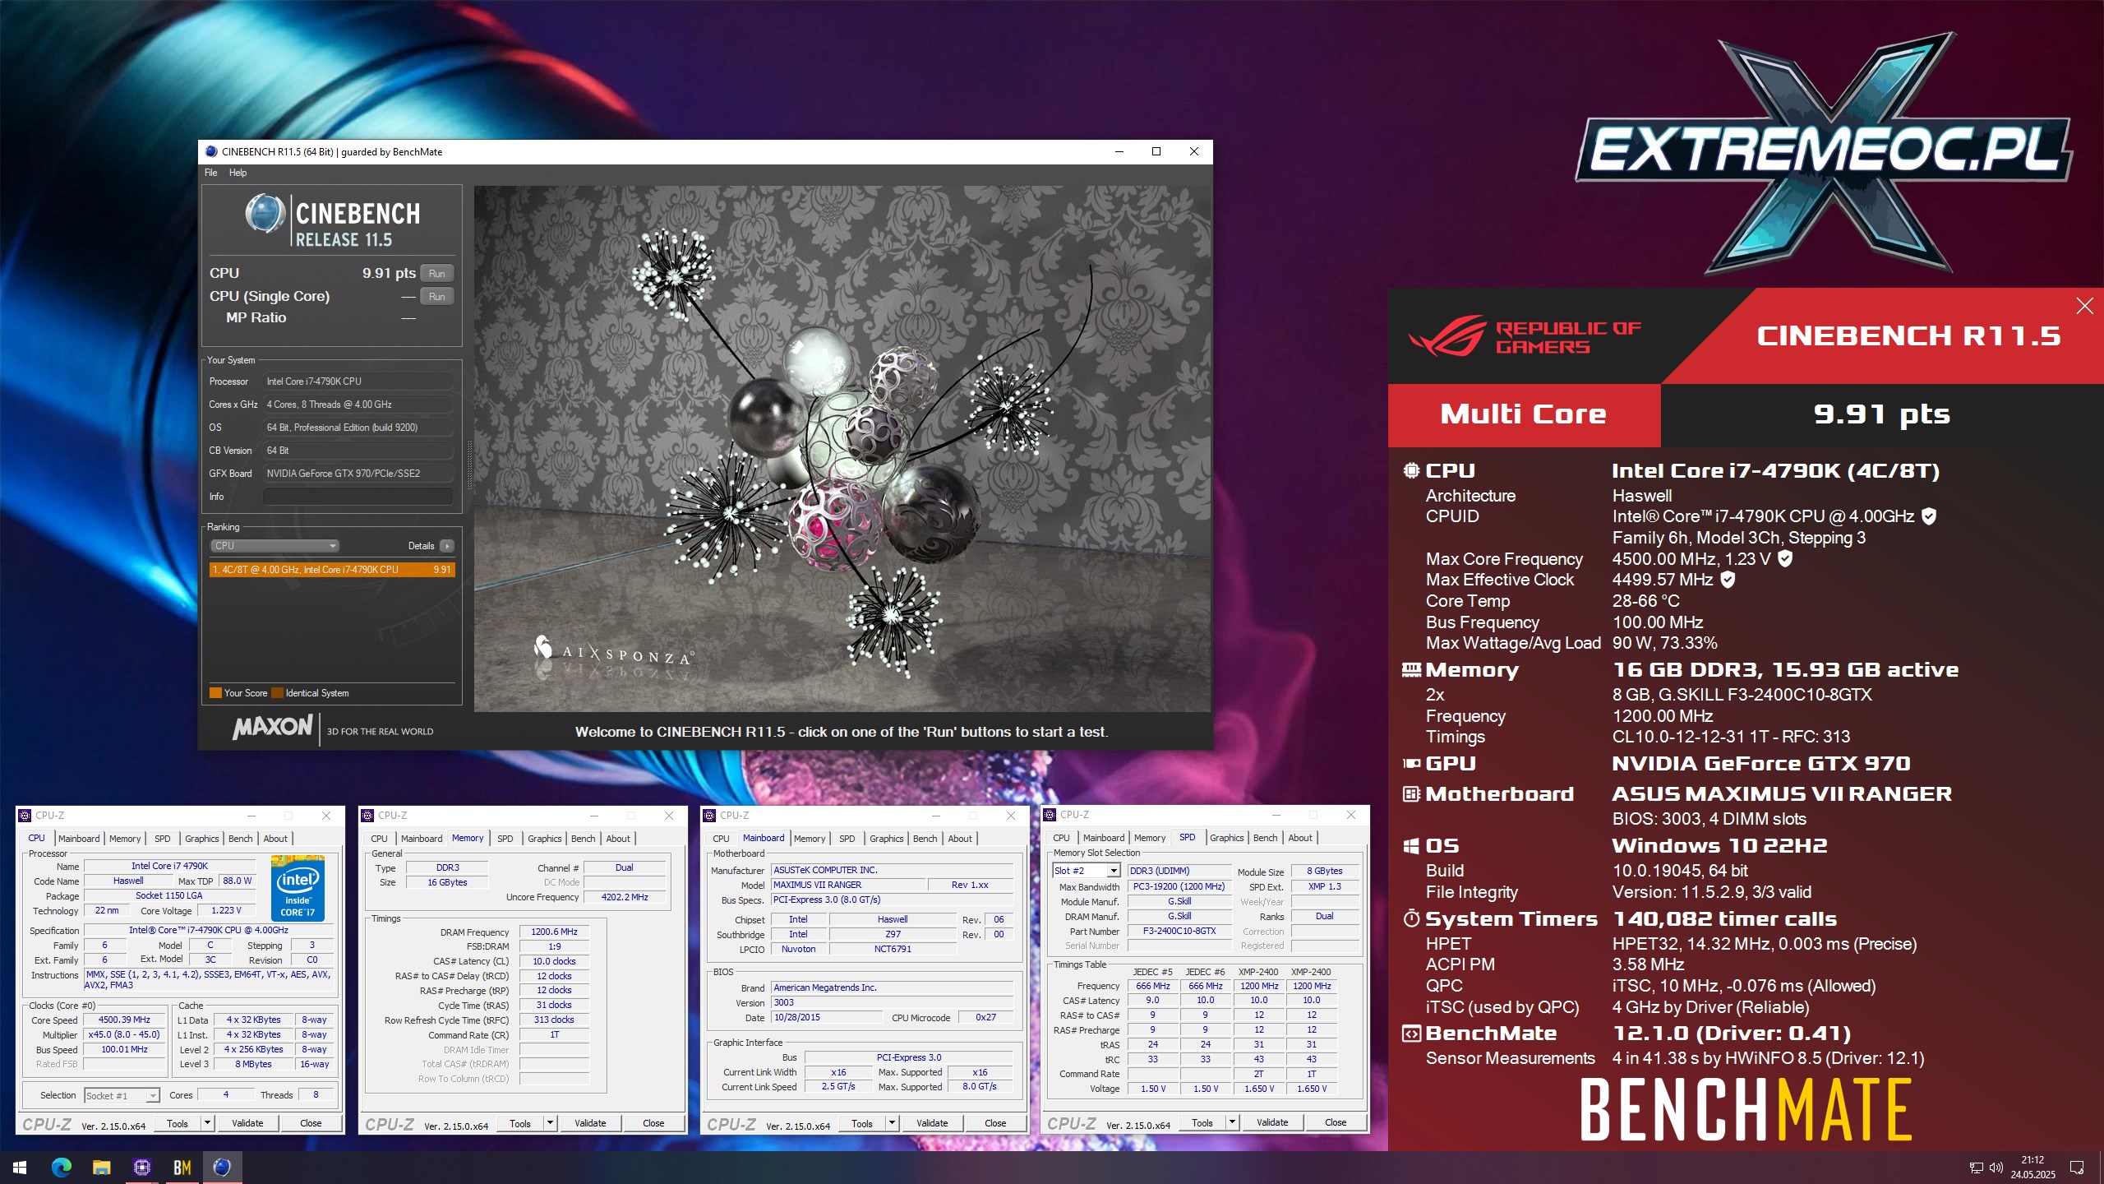Launch Microsoft Edge from taskbar
2104x1184 pixels.
click(x=62, y=1167)
